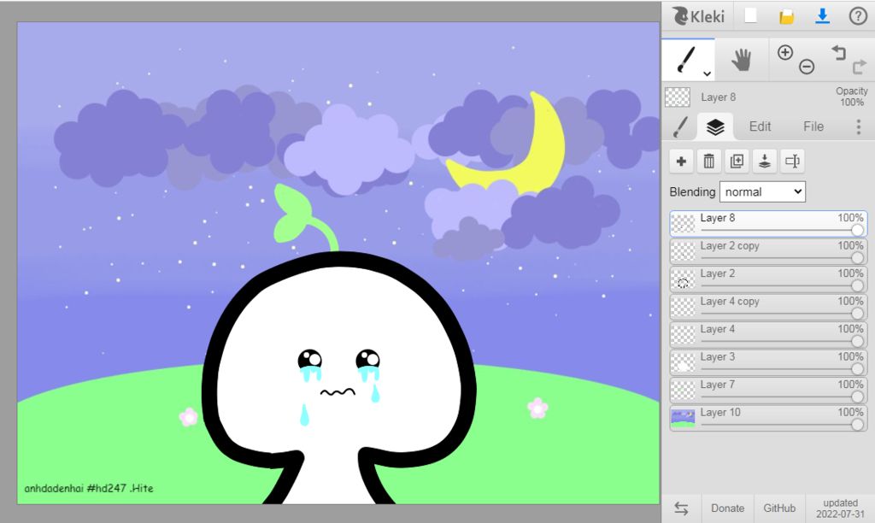875x523 pixels.
Task: Select the Layer 2 row
Action: (768, 279)
